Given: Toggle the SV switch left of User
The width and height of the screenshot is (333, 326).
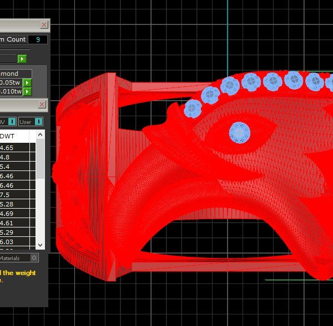Looking at the screenshot, I should point(12,122).
